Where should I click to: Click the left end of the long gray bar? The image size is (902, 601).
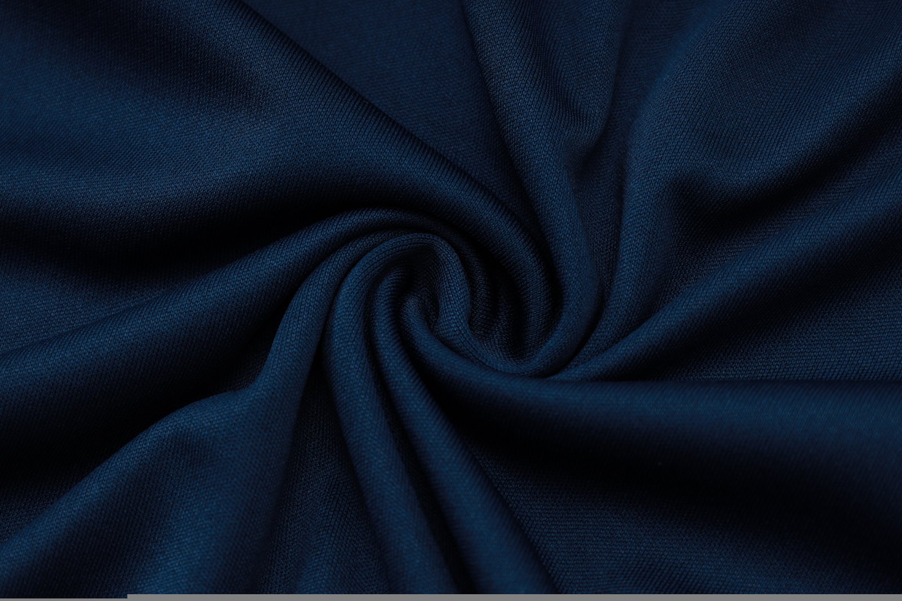pyautogui.click(x=131, y=597)
